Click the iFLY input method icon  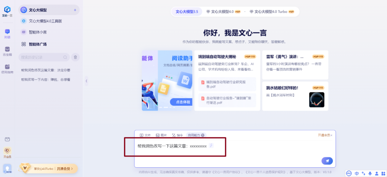tap(349, 173)
